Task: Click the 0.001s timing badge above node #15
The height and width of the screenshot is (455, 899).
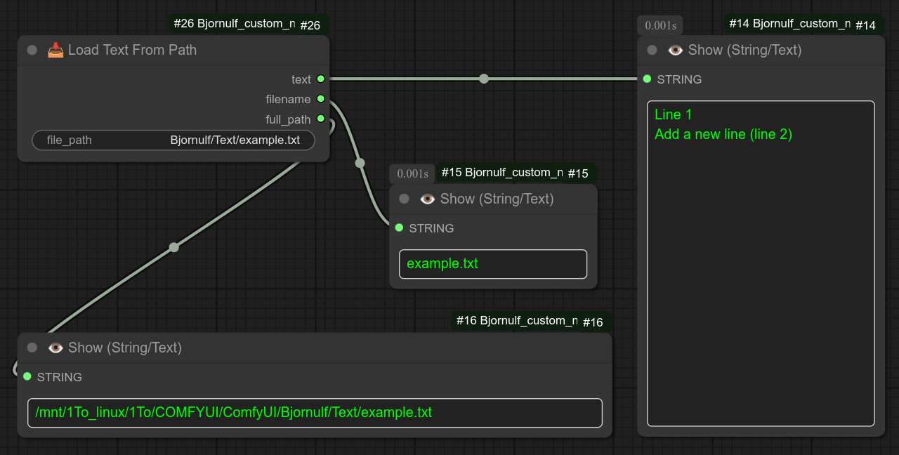Action: pyautogui.click(x=412, y=173)
